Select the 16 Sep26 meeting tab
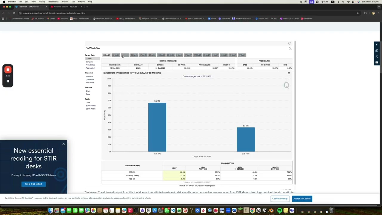The image size is (382, 215). pyautogui.click(x=161, y=55)
